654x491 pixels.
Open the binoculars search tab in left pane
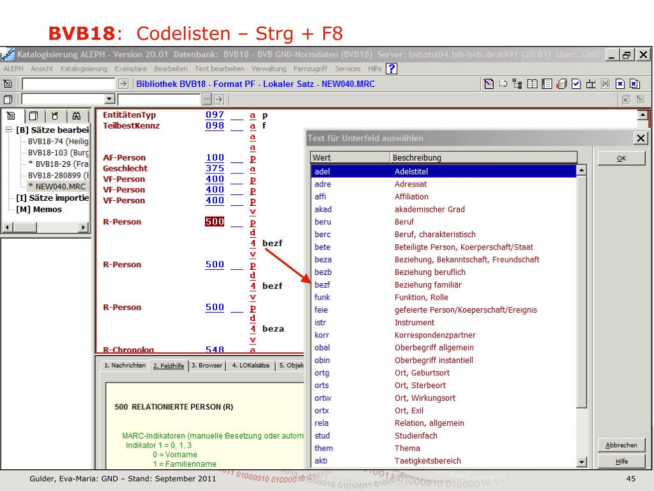click(77, 116)
